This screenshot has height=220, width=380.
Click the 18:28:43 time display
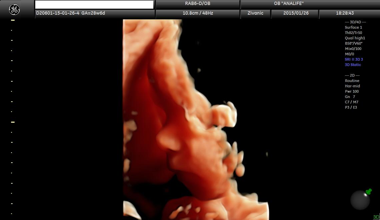coord(345,13)
